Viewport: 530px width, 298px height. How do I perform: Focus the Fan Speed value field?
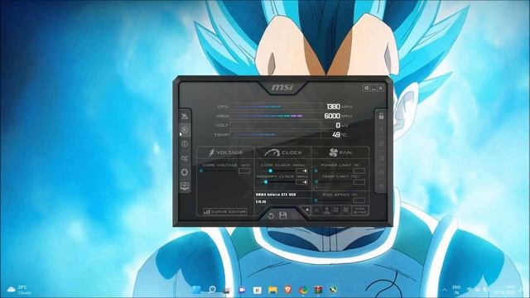[359, 200]
